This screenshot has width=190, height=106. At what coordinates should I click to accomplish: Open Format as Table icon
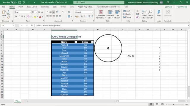tap(110, 12)
